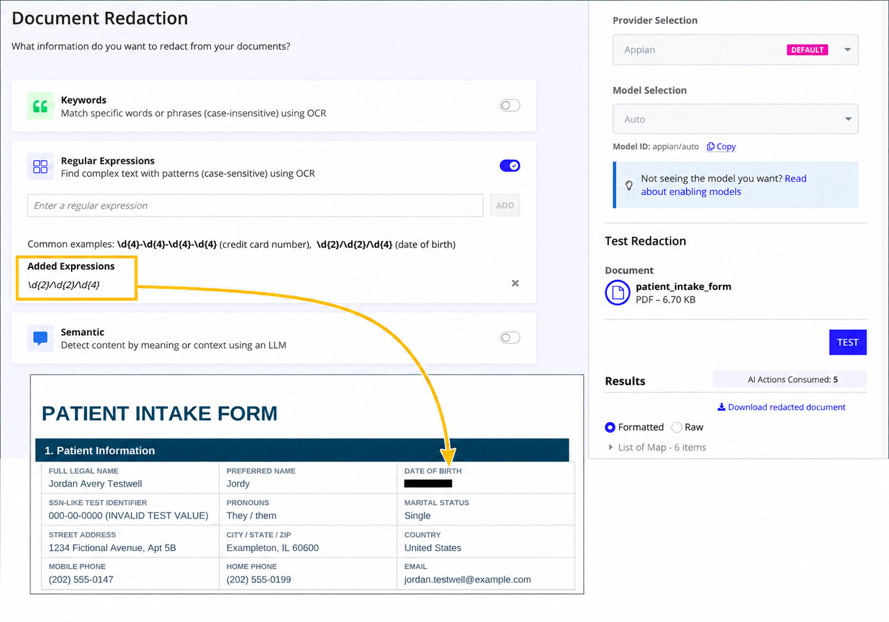The image size is (889, 622).
Task: Click the country value United States
Action: point(433,548)
